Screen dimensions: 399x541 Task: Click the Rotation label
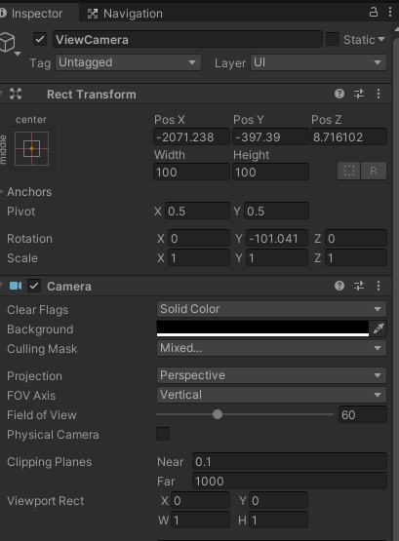point(29,239)
